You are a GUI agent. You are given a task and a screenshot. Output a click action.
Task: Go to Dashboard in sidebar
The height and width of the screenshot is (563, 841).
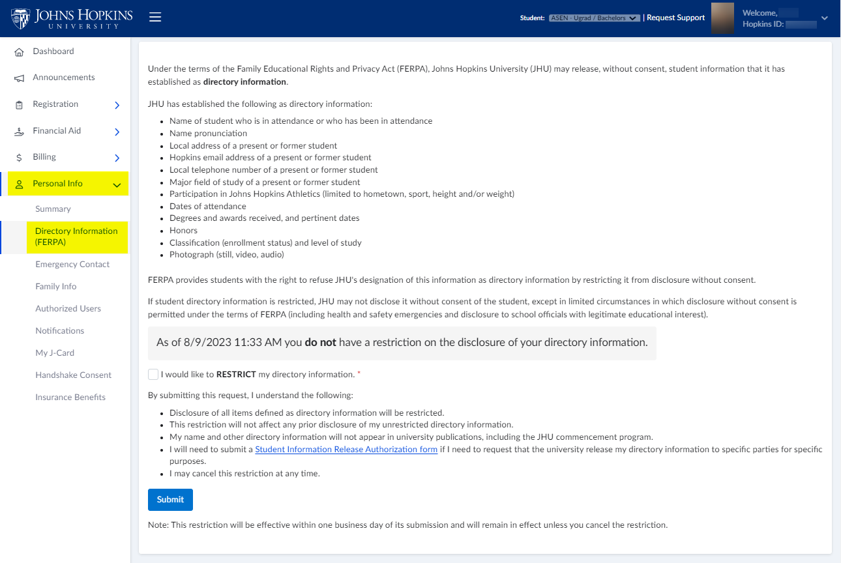53,51
